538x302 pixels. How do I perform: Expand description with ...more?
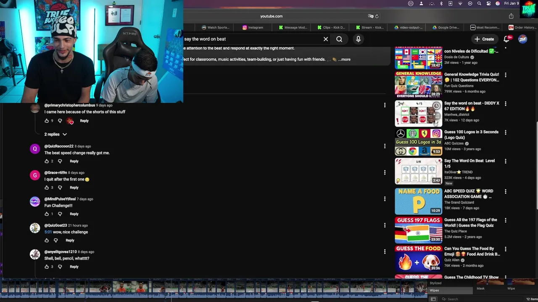344,60
